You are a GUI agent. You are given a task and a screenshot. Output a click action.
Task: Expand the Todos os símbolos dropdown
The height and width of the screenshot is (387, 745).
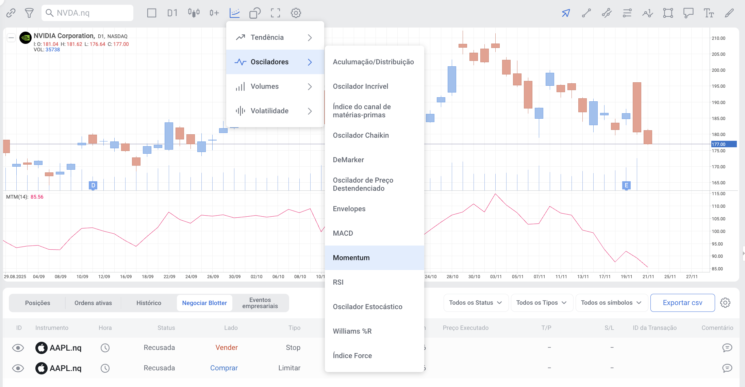[611, 303]
